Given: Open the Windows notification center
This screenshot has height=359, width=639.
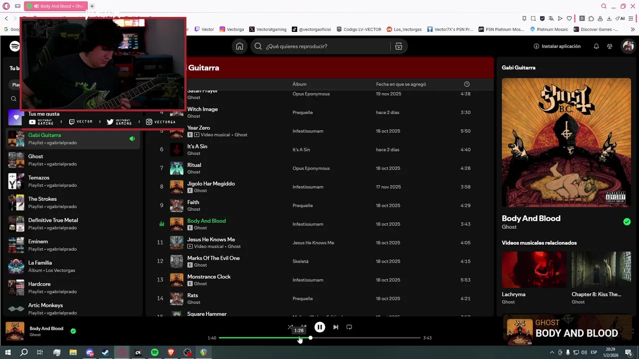Looking at the screenshot, I should [629, 353].
